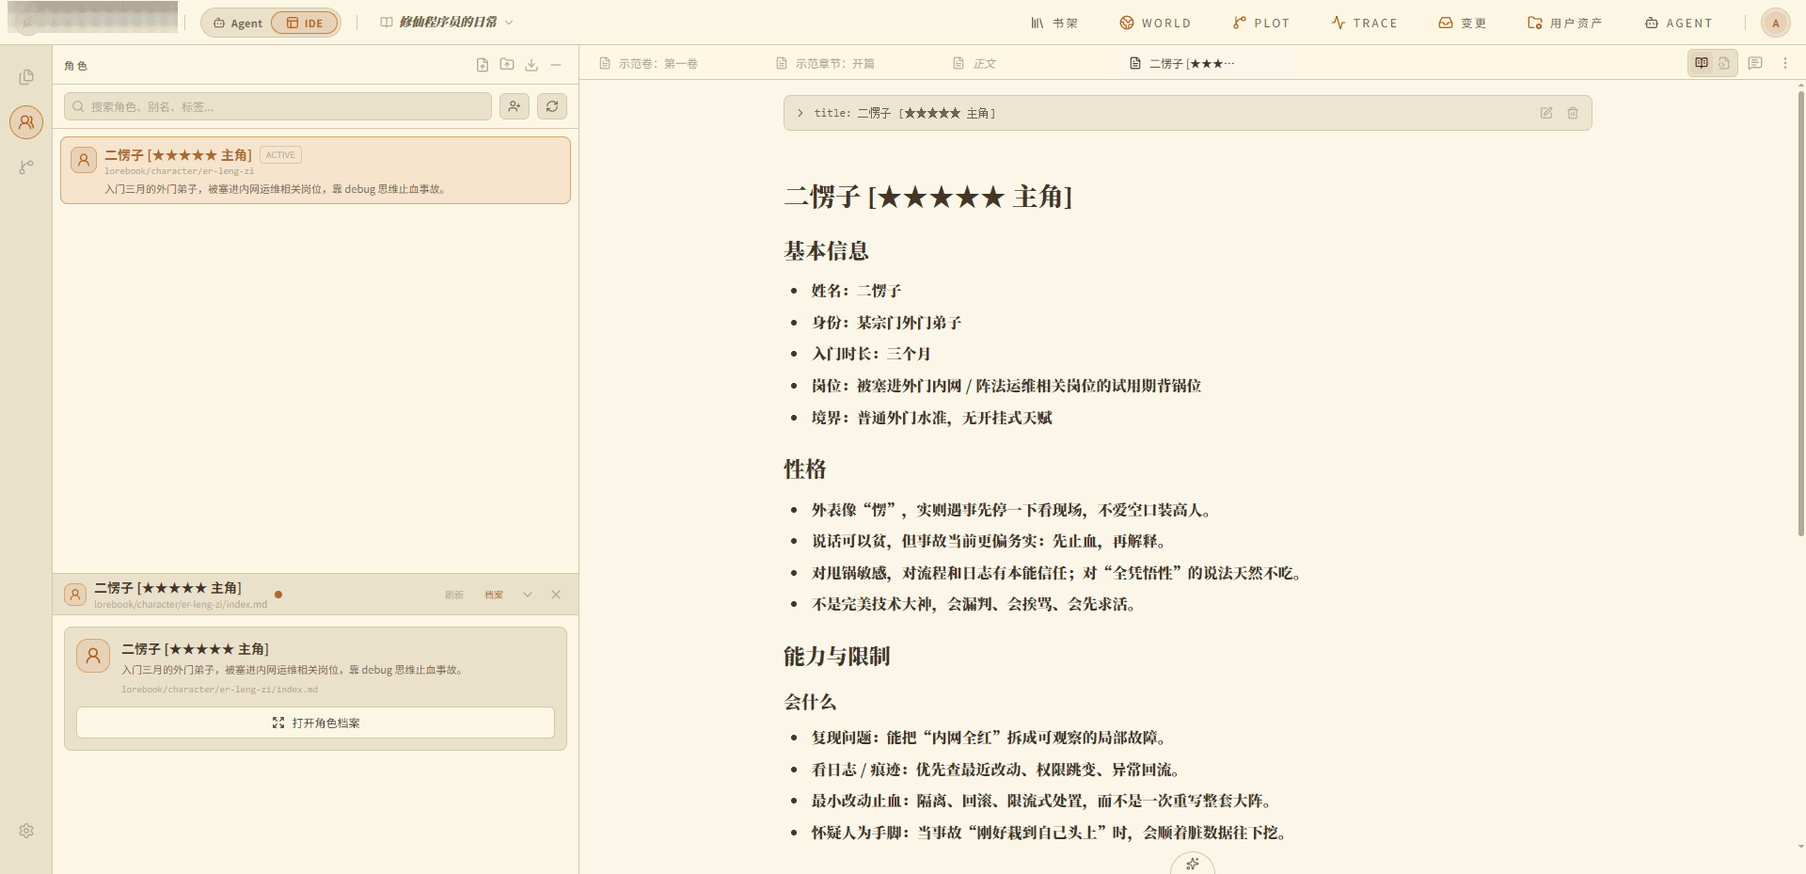
Task: Click the 能力与限制 heading
Action: coord(836,657)
